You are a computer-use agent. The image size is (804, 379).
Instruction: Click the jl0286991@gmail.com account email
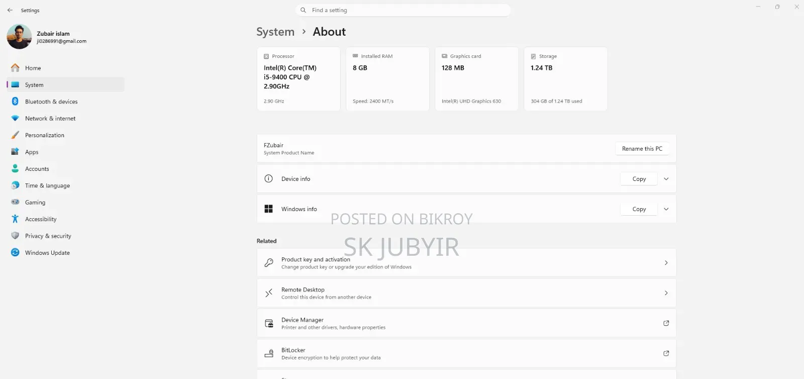click(61, 41)
